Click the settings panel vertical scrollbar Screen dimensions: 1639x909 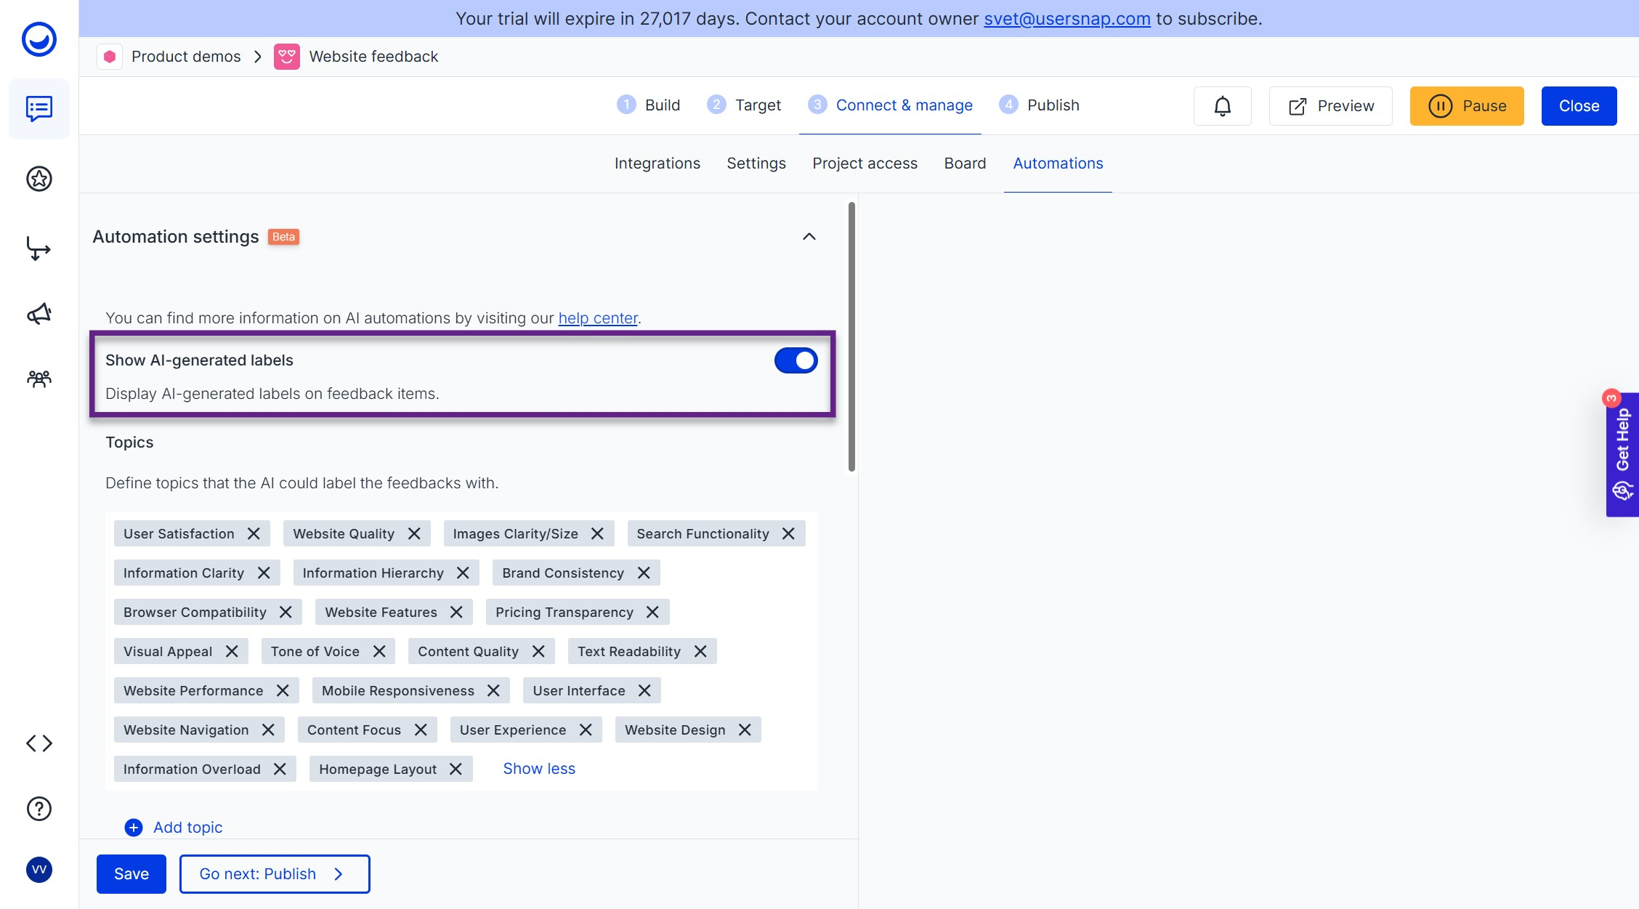coord(851,337)
